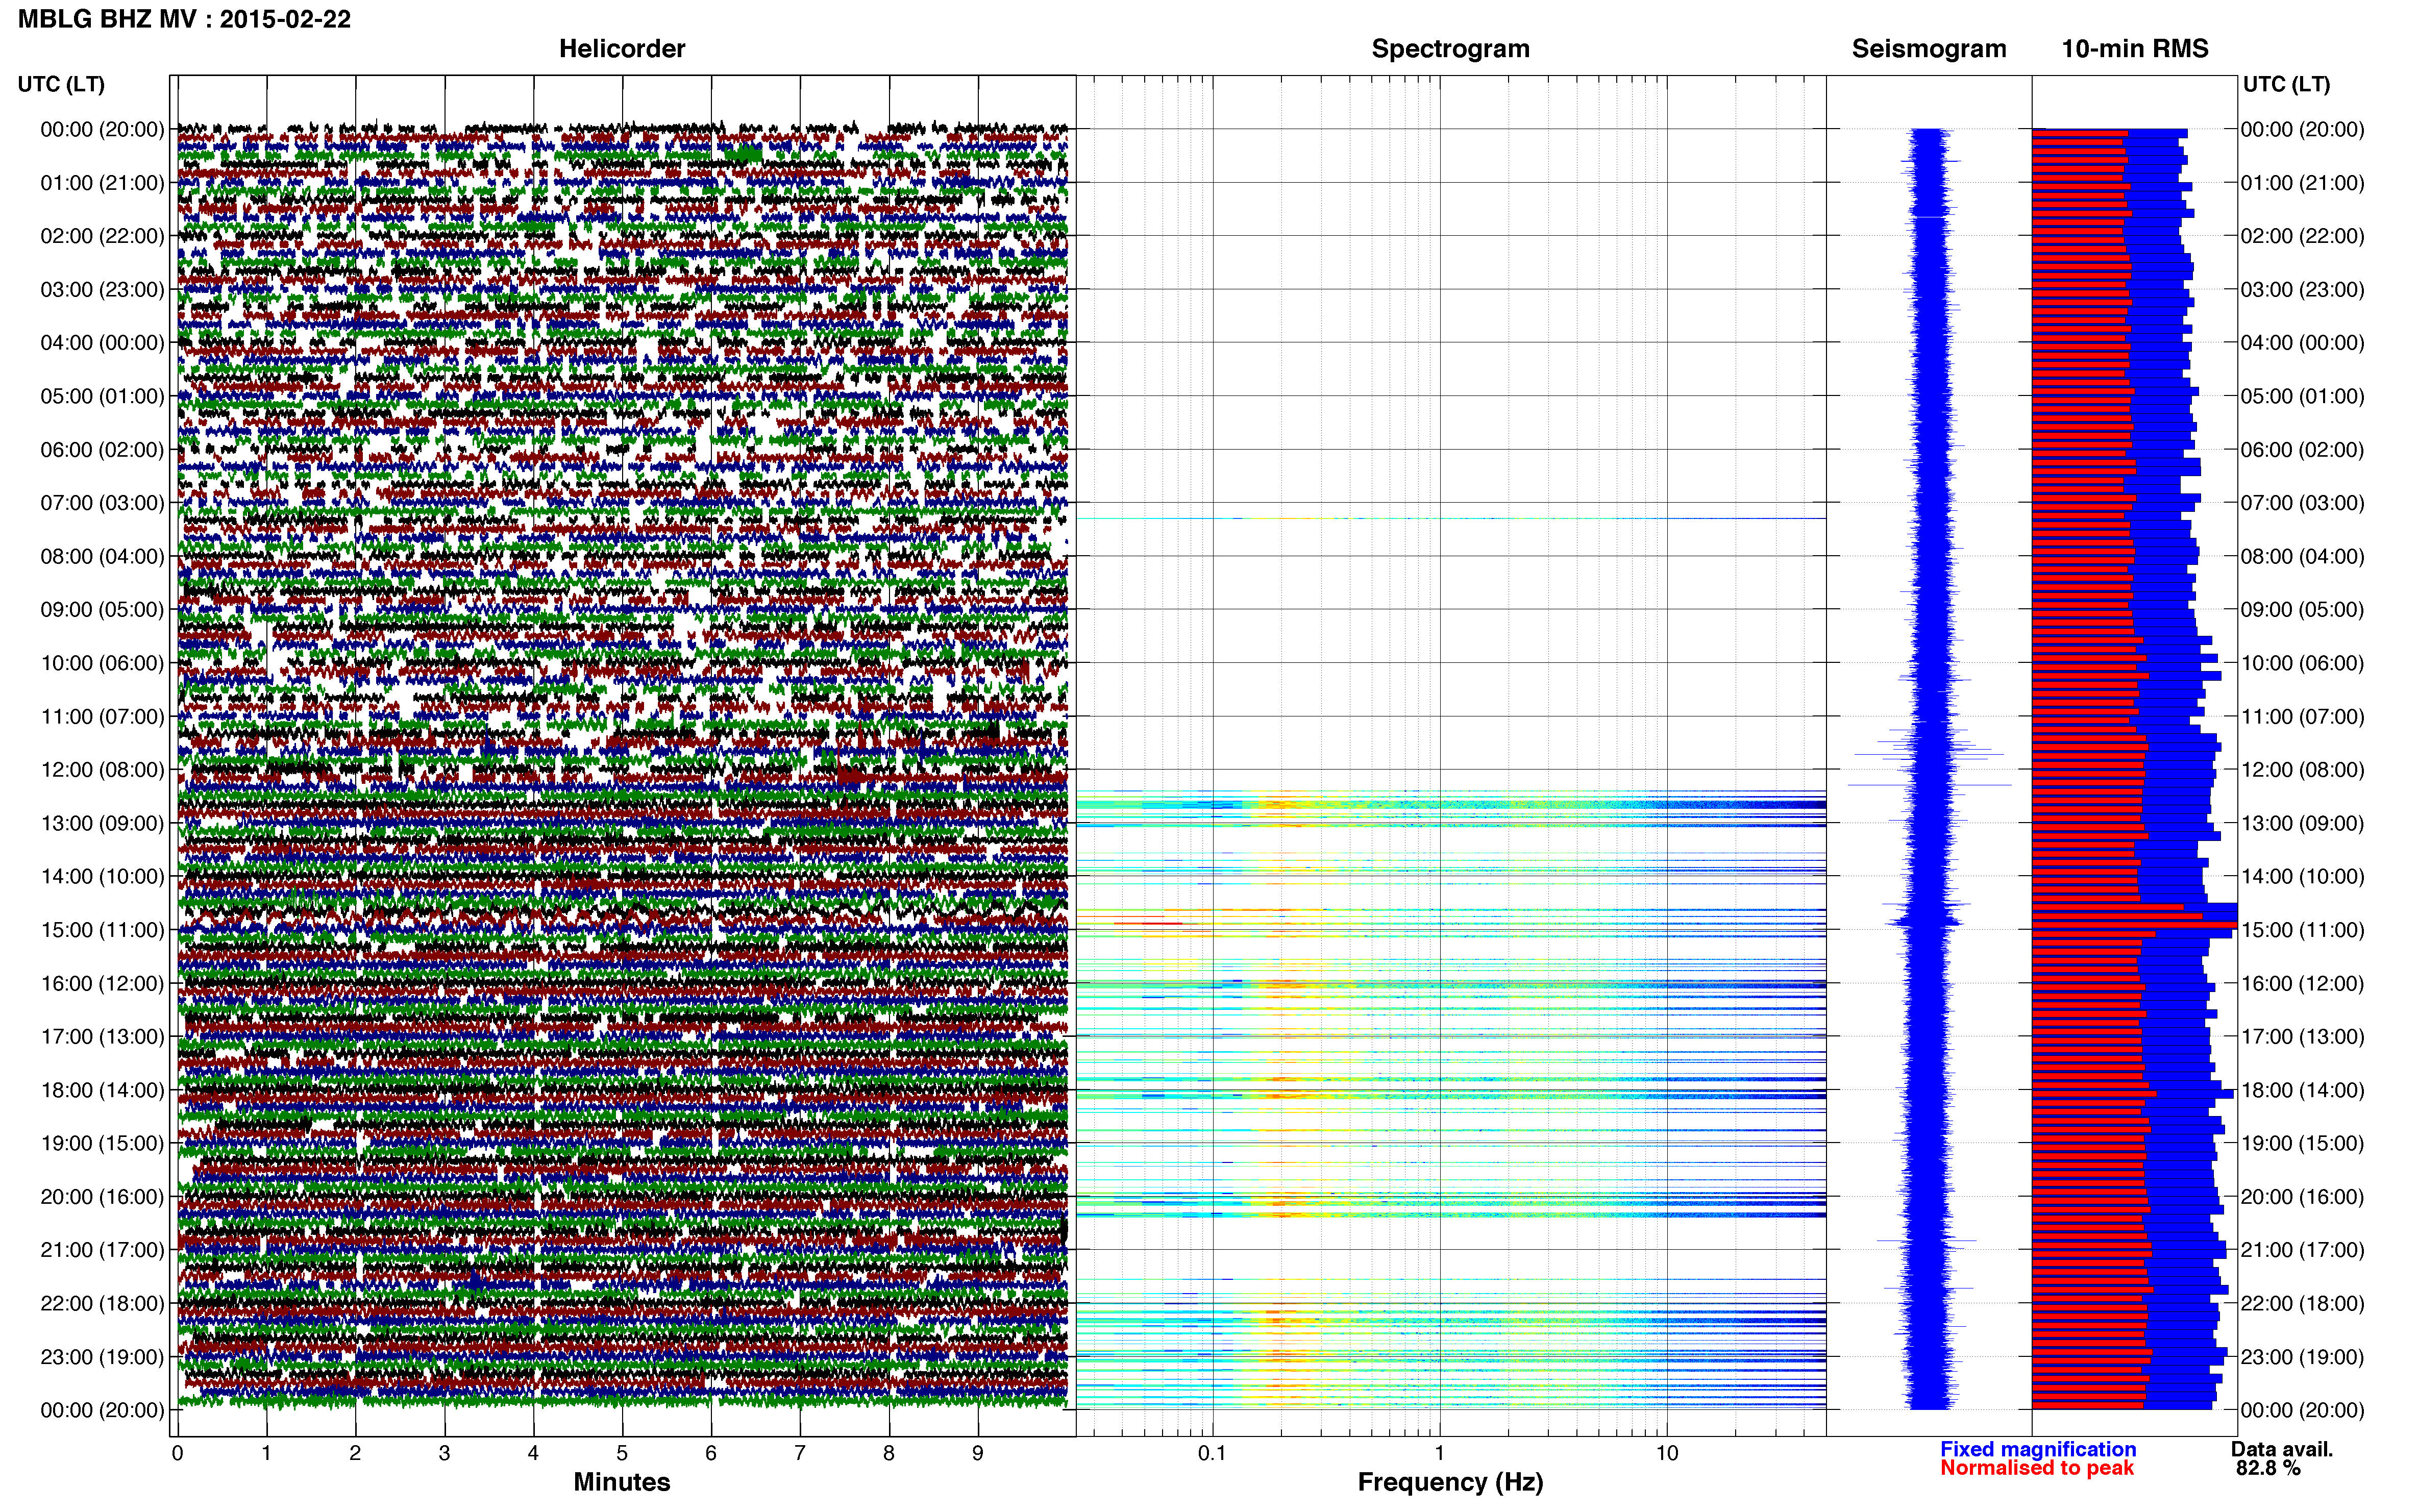Select the 'Seismogram' panel heading
Image resolution: width=2419 pixels, height=1512 pixels.
point(1929,48)
